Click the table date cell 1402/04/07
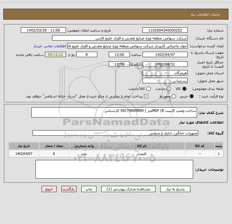232x224 pixels. point(24,154)
